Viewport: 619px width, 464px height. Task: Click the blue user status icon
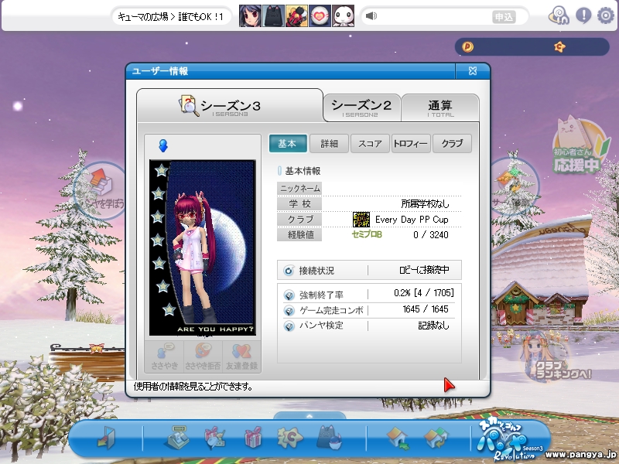point(163,145)
